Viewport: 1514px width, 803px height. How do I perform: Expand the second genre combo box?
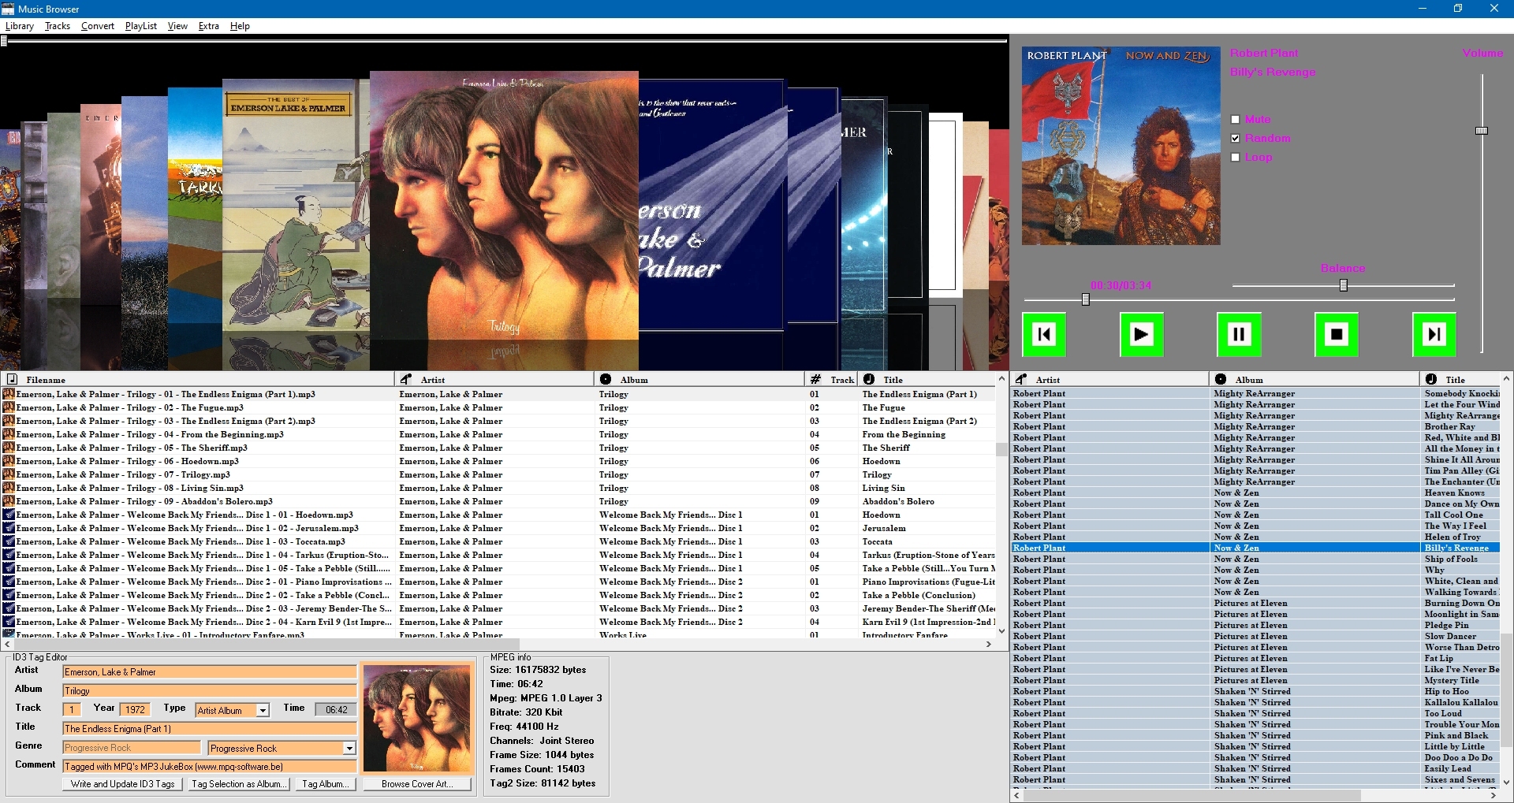pos(349,747)
